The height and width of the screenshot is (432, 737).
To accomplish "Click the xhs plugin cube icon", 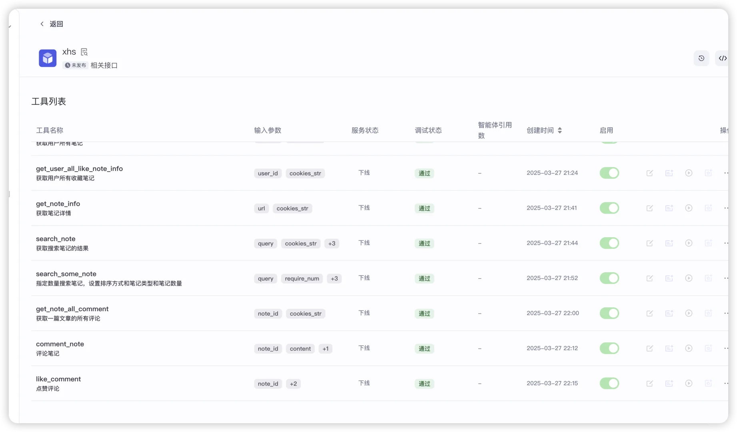I will point(47,58).
